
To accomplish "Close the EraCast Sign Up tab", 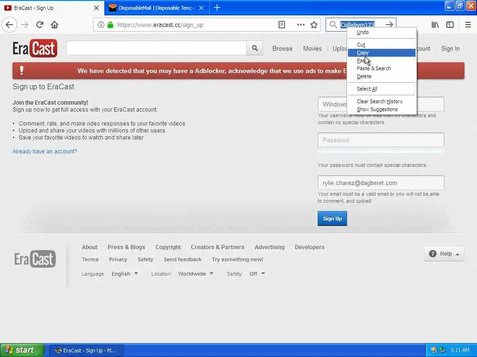I will point(96,8).
